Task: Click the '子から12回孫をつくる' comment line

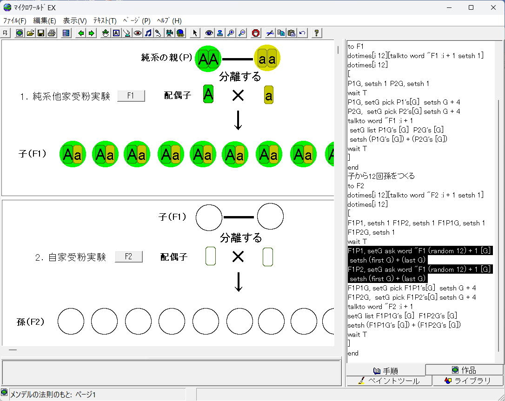Action: pyautogui.click(x=381, y=176)
